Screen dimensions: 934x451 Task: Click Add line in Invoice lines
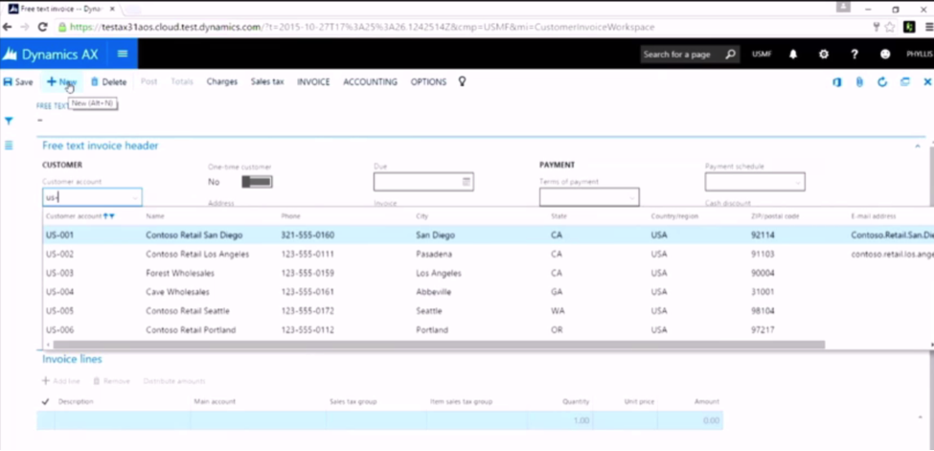[x=60, y=381]
